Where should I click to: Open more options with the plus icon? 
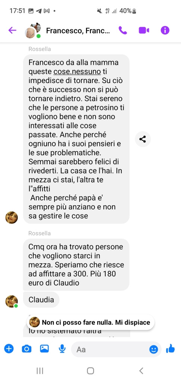coord(9,349)
